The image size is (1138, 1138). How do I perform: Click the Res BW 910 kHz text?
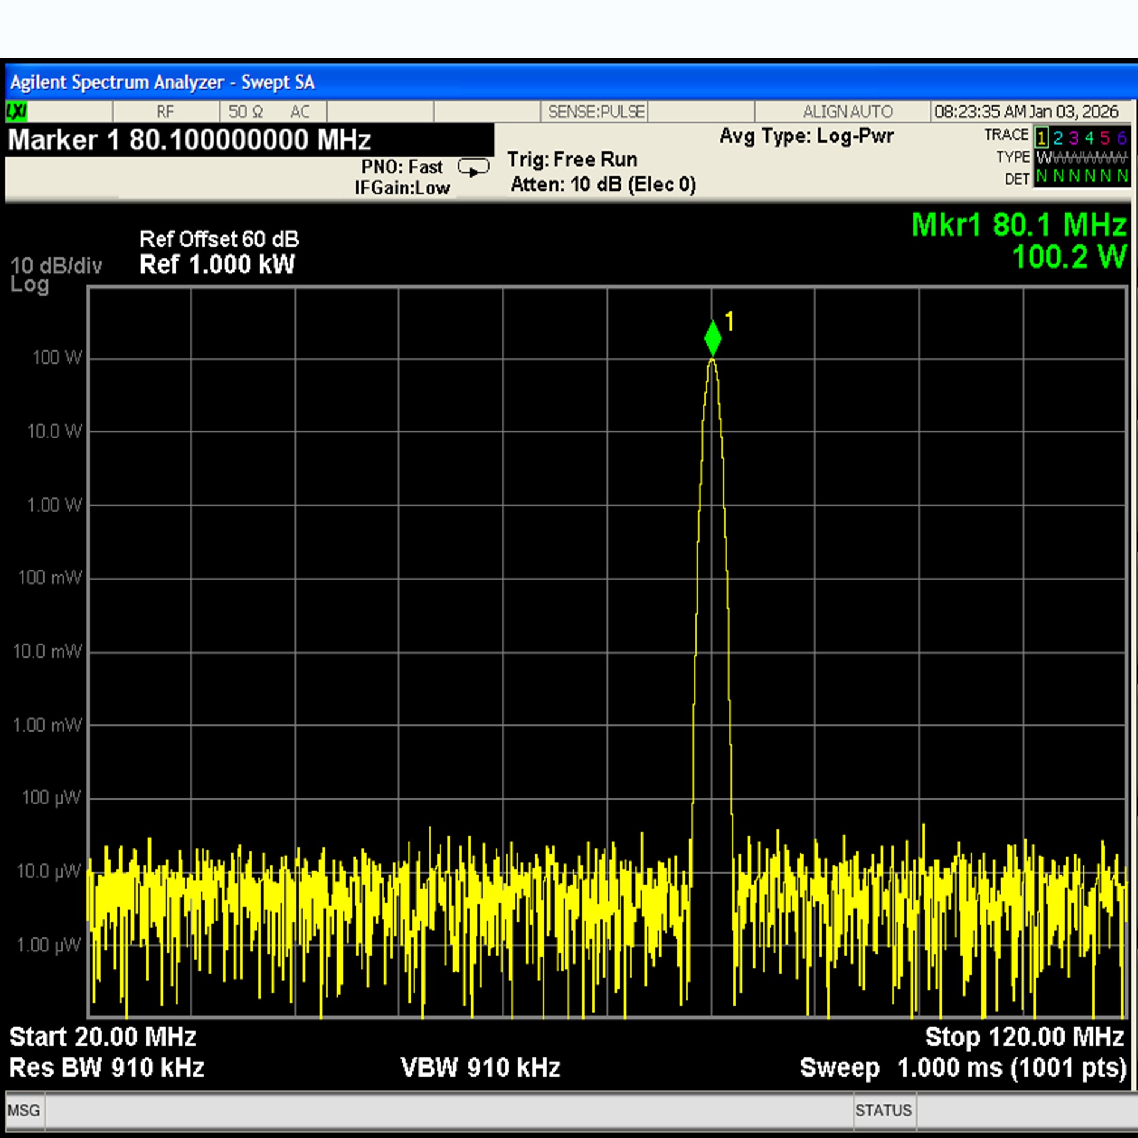pyautogui.click(x=107, y=1068)
